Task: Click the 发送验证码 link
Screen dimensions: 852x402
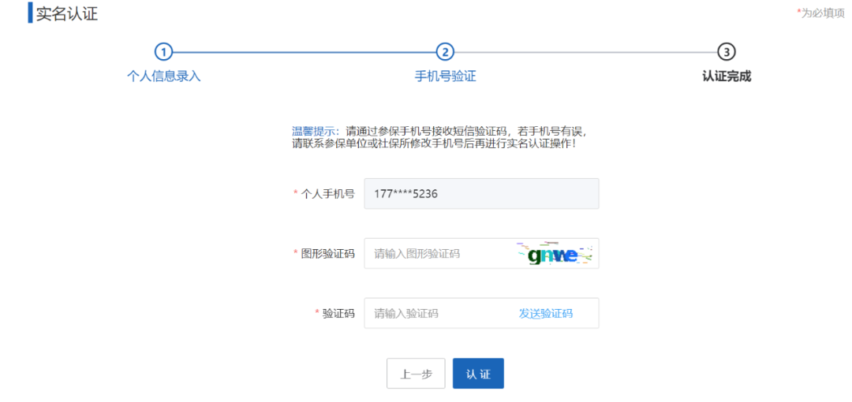Action: [546, 314]
